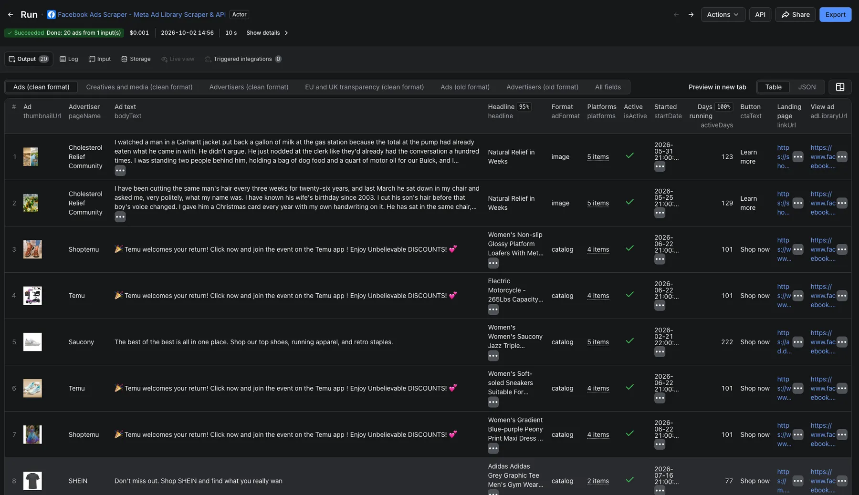Open SHEIN grey tee thumbnail
Viewport: 859px width, 495px height.
point(32,481)
